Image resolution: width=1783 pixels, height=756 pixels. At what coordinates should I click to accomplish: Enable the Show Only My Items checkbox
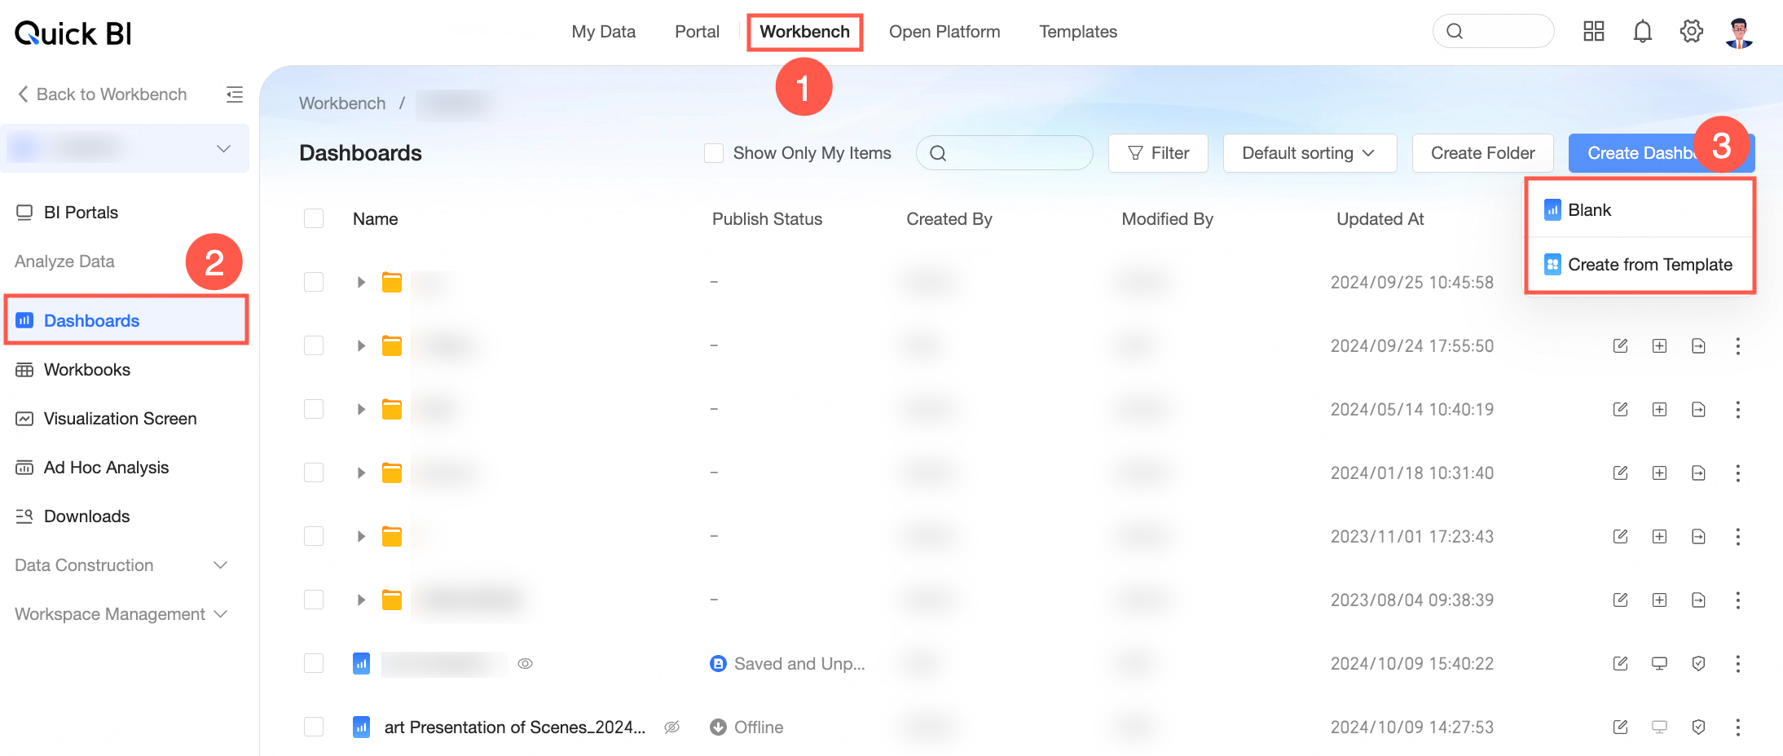click(x=714, y=153)
